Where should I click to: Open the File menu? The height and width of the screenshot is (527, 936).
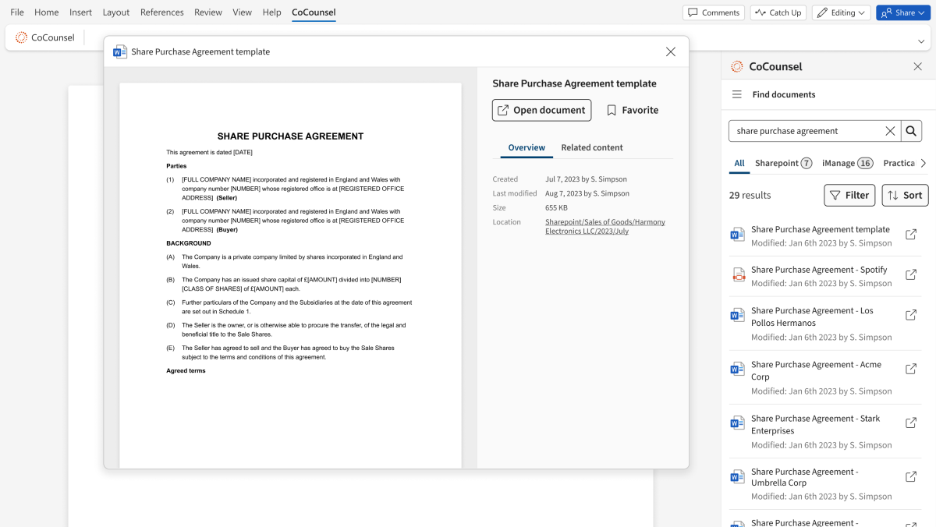(17, 12)
